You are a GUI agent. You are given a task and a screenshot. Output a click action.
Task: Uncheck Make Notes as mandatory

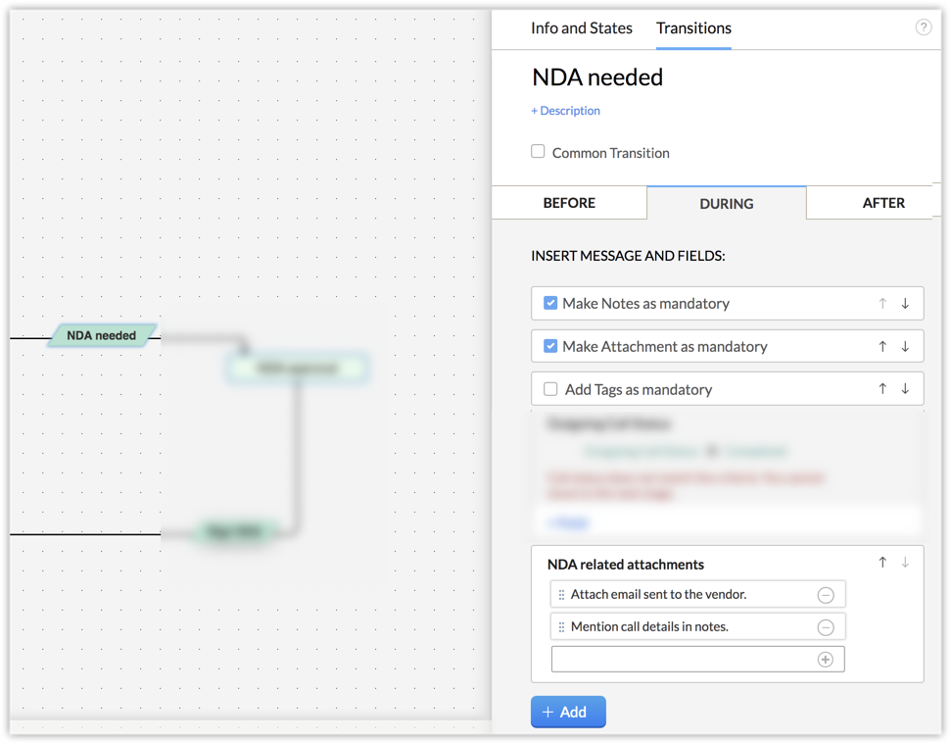550,304
